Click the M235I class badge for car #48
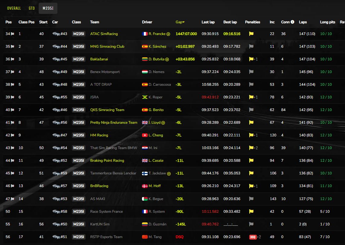Screen dimensions: 345x245 pyautogui.click(x=79, y=84)
